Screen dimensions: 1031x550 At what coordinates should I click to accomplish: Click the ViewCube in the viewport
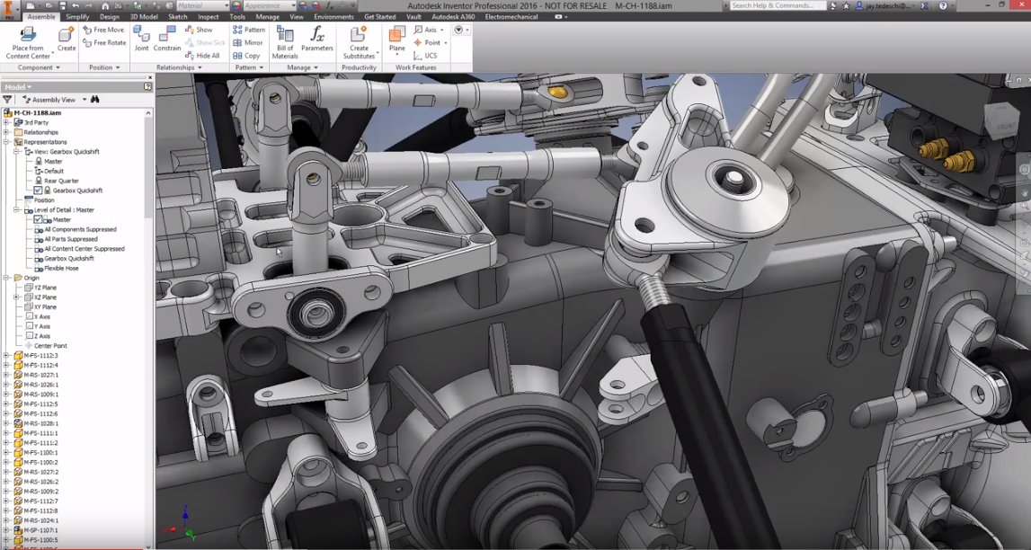(x=1000, y=123)
